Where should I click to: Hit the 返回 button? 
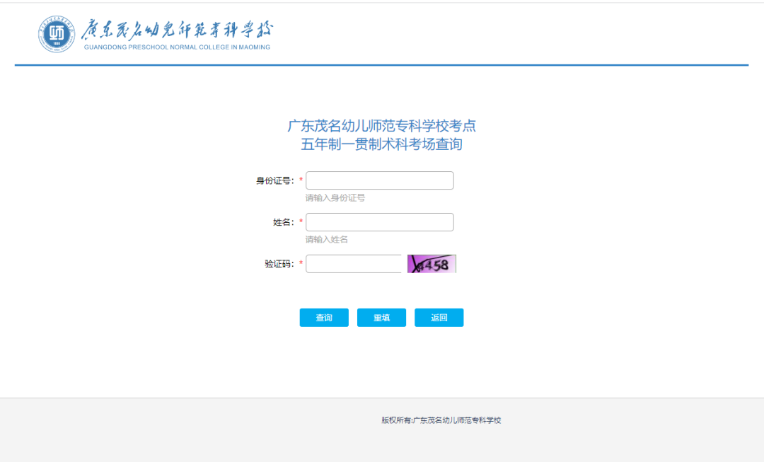click(439, 318)
